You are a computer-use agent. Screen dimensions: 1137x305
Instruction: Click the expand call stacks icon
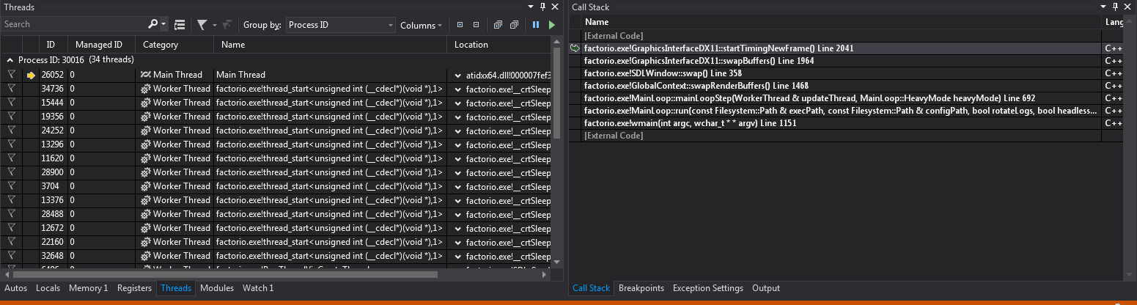[498, 24]
